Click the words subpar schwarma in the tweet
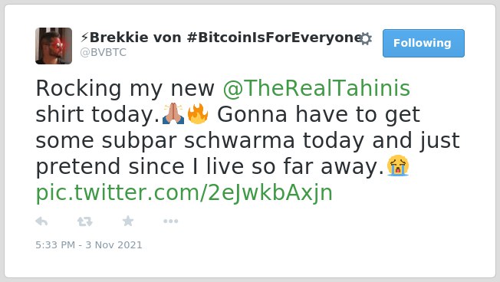The image size is (500, 282). 198,140
